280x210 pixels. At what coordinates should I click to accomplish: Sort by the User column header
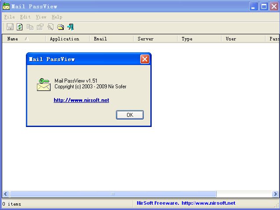pos(243,39)
